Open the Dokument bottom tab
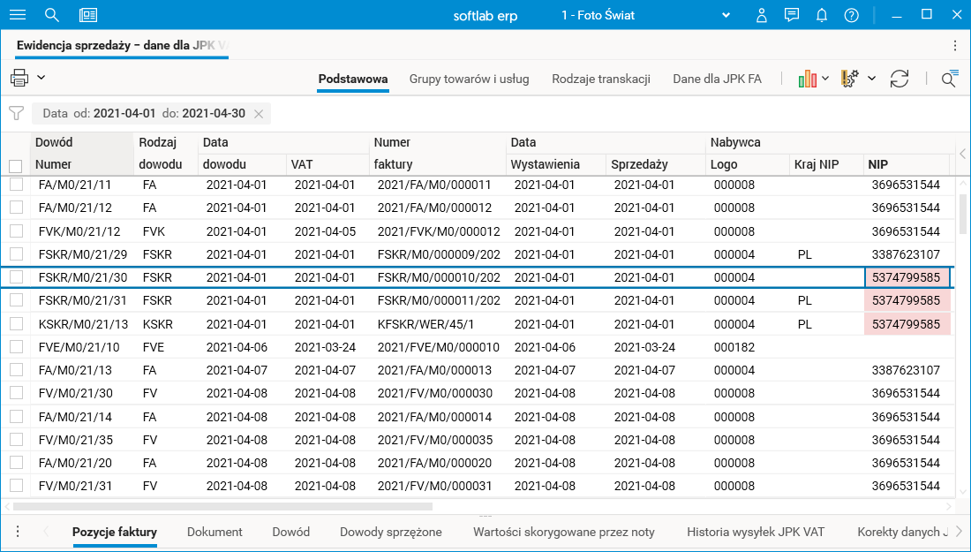The height and width of the screenshot is (552, 971). (215, 532)
